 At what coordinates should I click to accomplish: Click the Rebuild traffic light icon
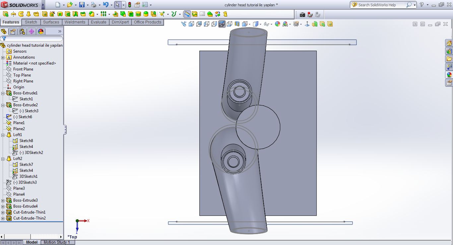click(129, 5)
